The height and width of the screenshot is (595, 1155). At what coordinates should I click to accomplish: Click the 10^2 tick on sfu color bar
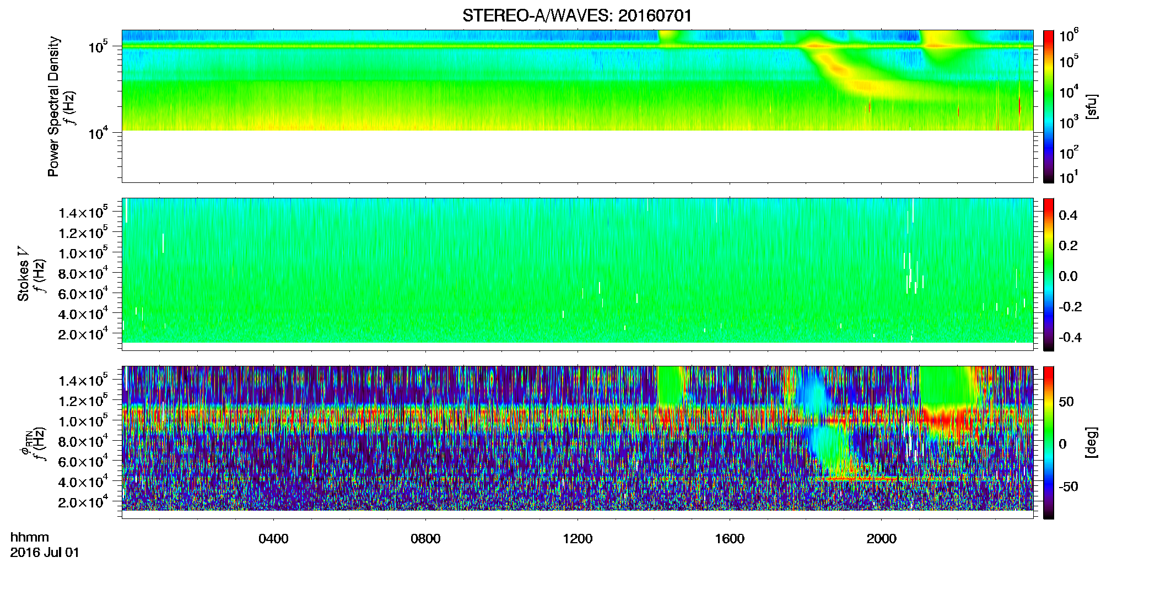click(1069, 153)
